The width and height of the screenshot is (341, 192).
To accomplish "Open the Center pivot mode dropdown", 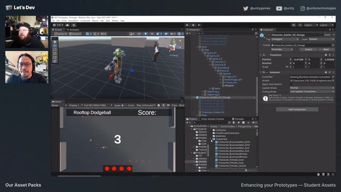I will [60, 34].
